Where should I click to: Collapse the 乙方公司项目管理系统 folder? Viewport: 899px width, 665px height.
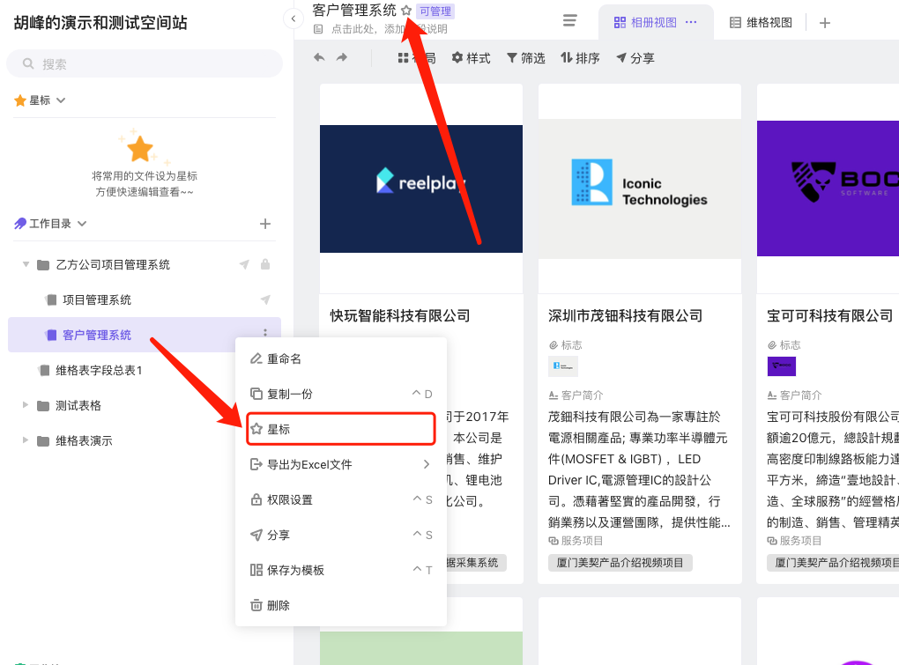point(26,264)
